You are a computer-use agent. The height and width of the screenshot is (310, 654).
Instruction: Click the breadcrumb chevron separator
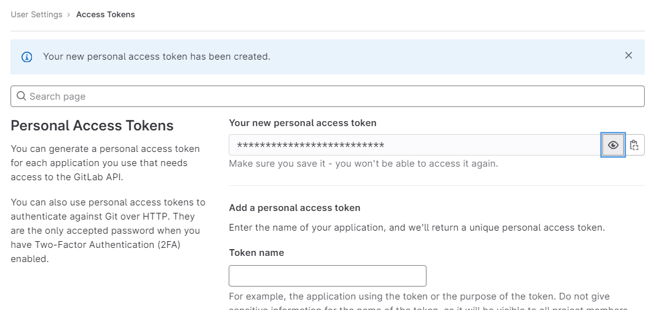pyautogui.click(x=69, y=15)
